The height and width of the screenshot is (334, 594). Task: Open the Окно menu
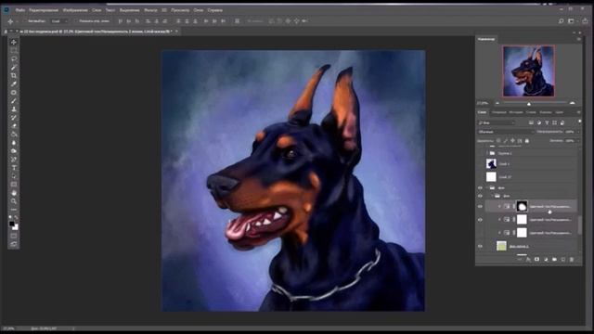click(x=198, y=10)
